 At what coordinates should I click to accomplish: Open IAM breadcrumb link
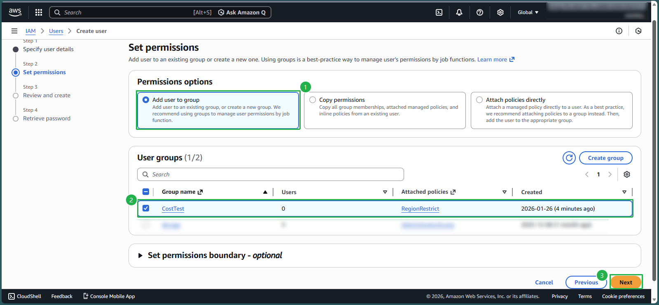(x=30, y=31)
